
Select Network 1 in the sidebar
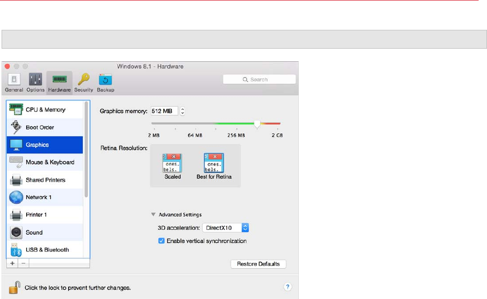(45, 197)
